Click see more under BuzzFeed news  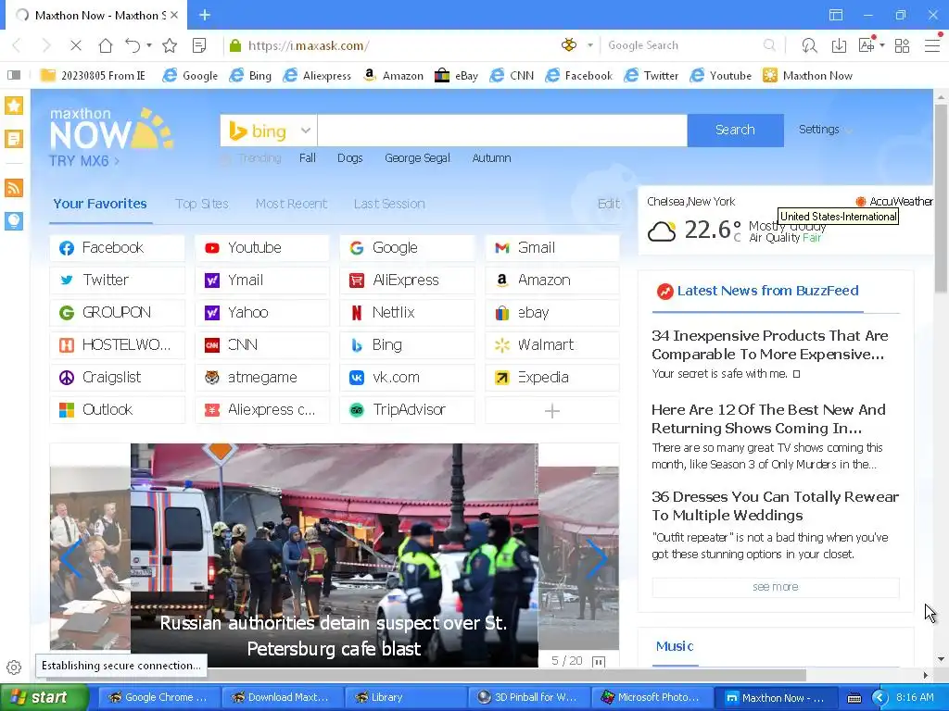tap(776, 587)
